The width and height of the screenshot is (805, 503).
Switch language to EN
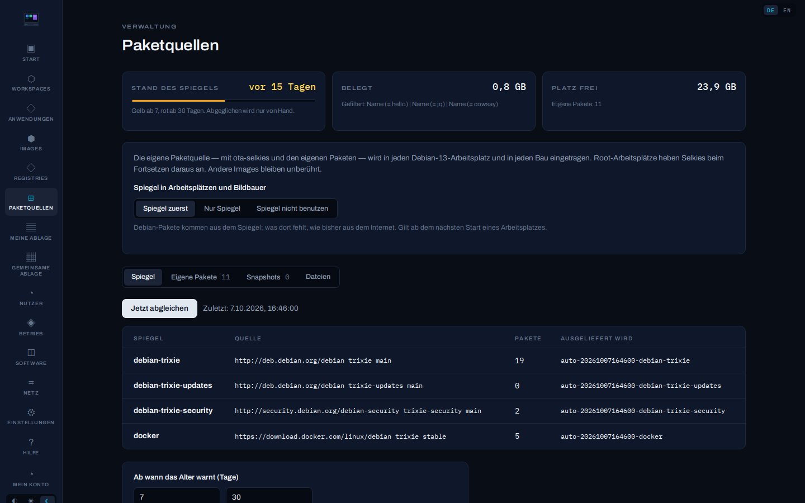787,11
